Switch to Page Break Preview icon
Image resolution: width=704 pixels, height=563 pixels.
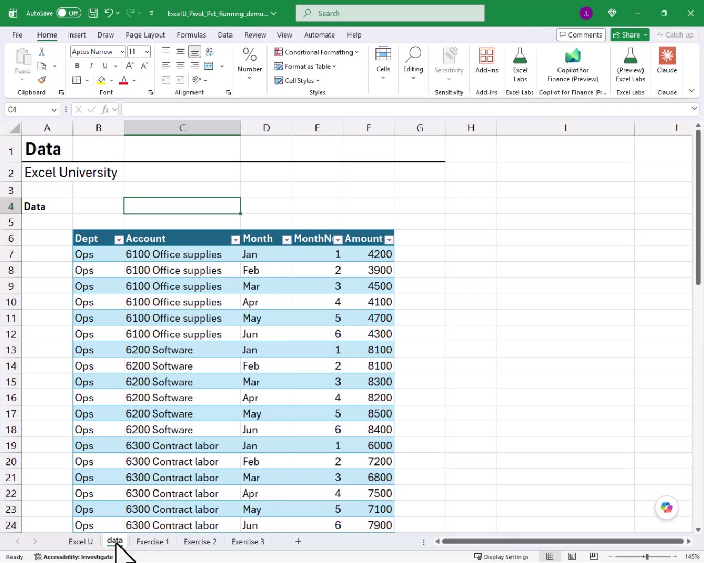coord(594,556)
